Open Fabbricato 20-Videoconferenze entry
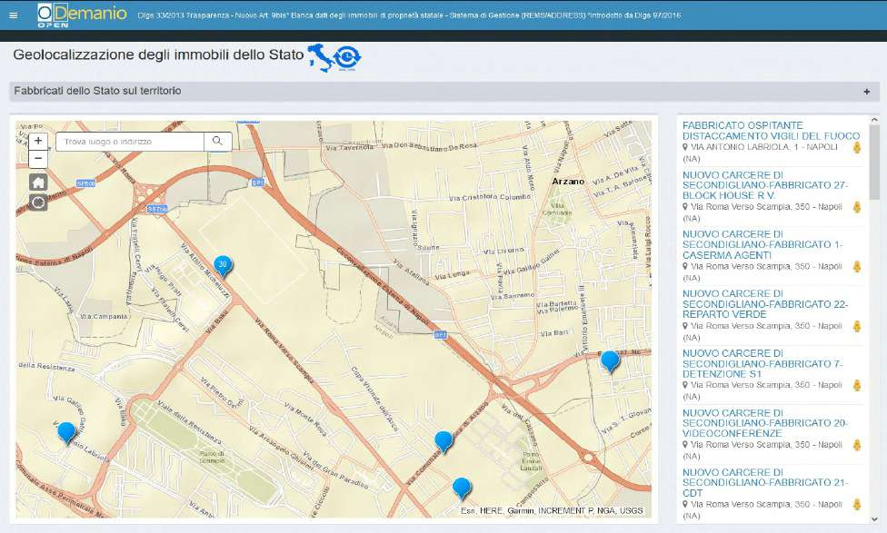The height and width of the screenshot is (533, 887). click(x=764, y=423)
